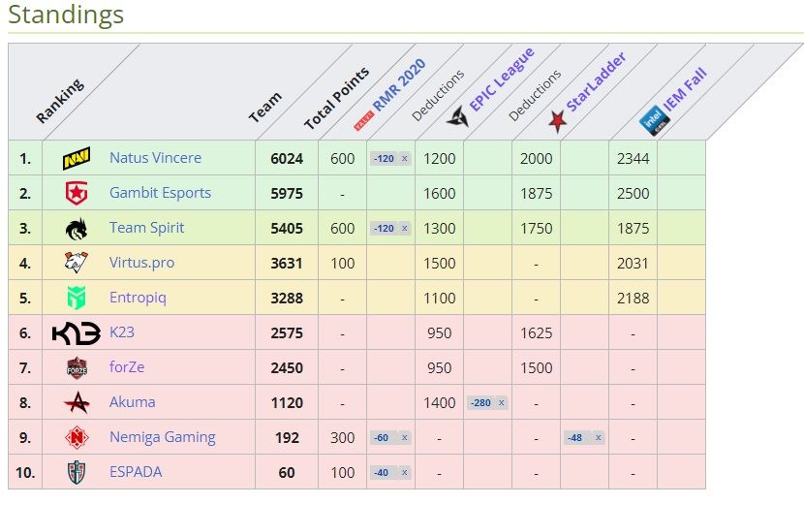Select total points value 3288

(x=287, y=299)
